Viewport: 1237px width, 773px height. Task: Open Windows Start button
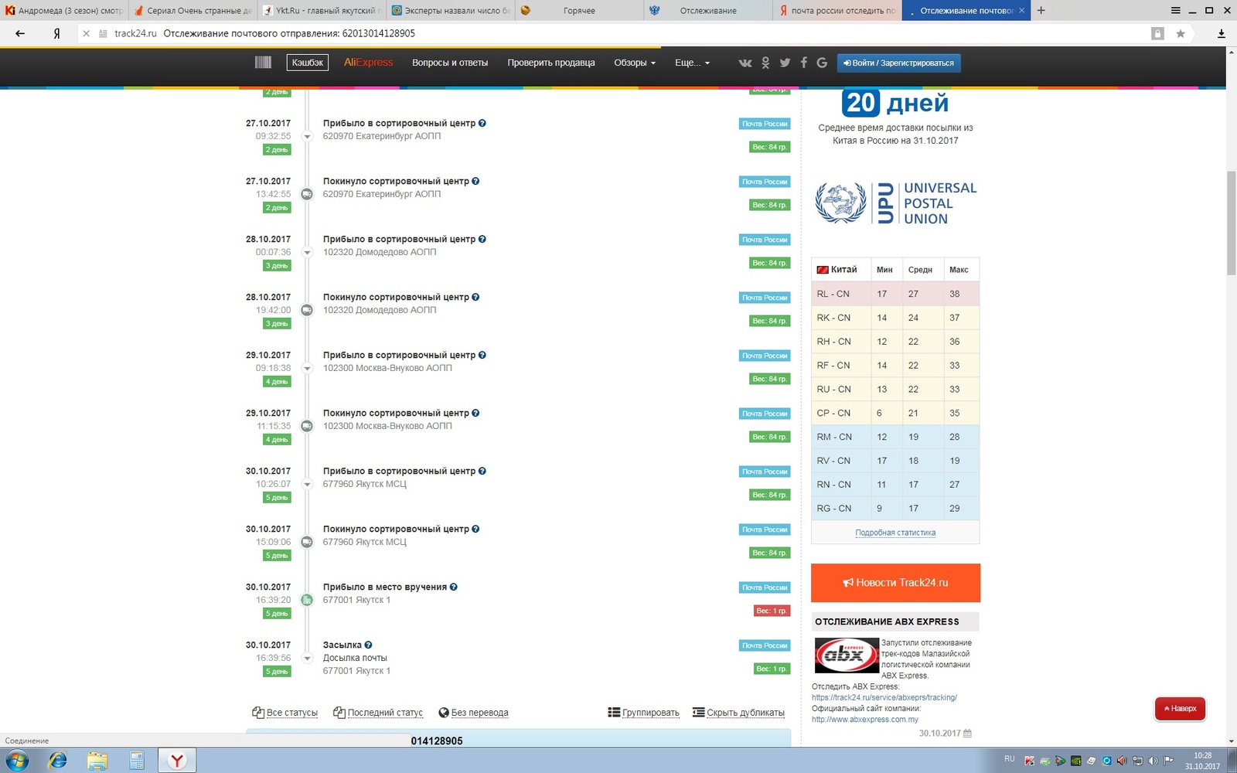pos(16,761)
